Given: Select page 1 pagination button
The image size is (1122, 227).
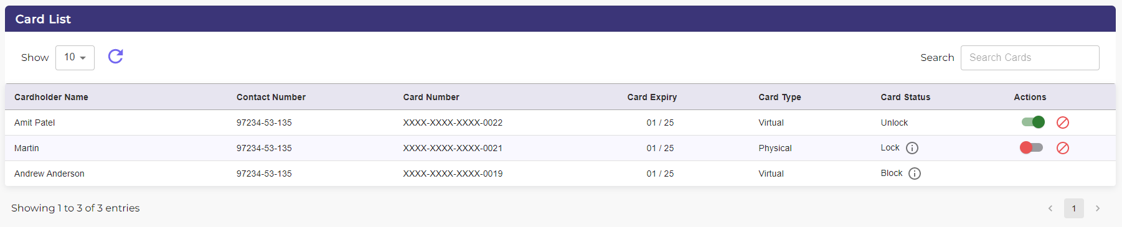Looking at the screenshot, I should (1074, 208).
